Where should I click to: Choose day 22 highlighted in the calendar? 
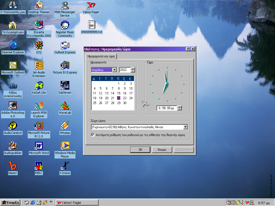click(119, 98)
